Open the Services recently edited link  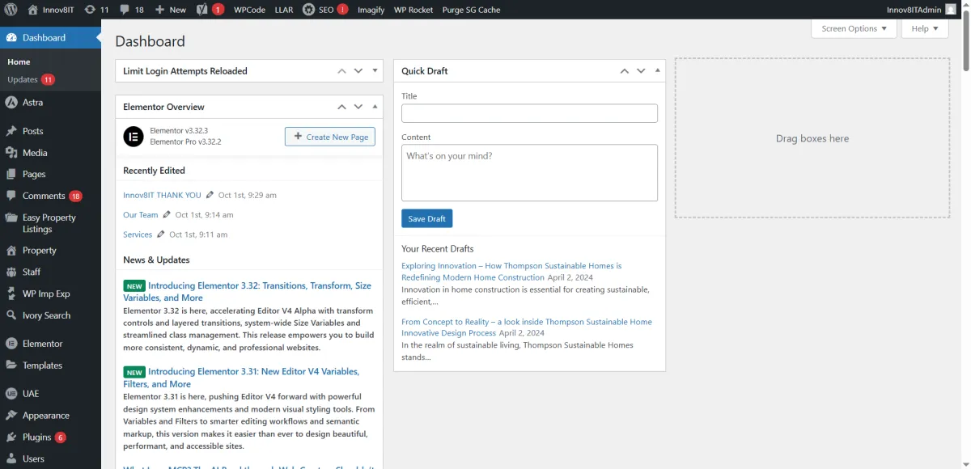[x=138, y=234]
